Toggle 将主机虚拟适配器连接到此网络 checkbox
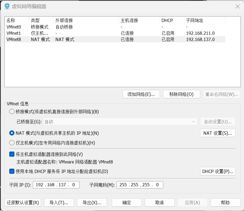Screen dimensions: 244x211 pyautogui.click(x=12, y=154)
